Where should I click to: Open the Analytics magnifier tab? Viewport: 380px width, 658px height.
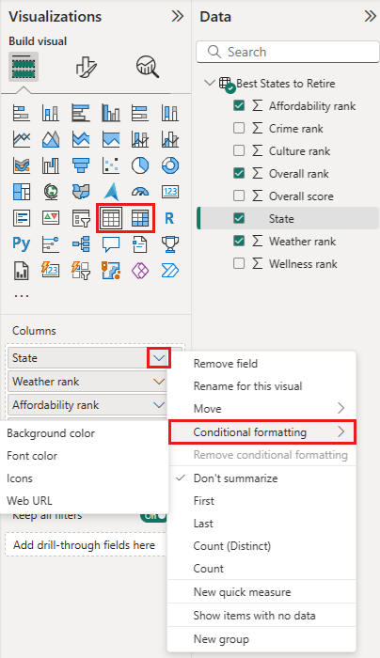(x=148, y=67)
